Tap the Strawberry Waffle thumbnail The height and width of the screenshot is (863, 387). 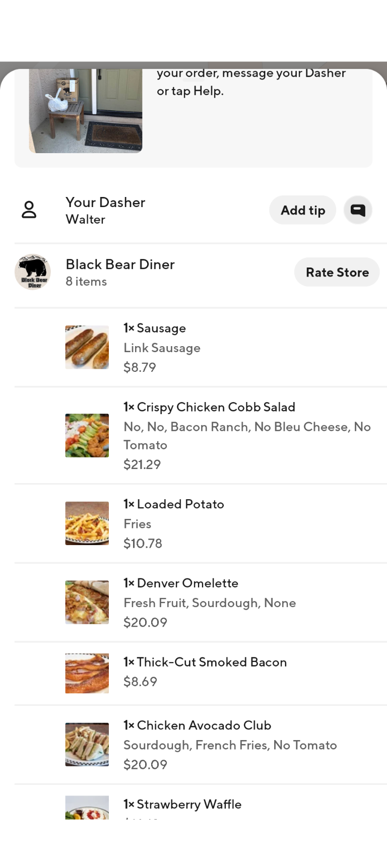point(87,808)
